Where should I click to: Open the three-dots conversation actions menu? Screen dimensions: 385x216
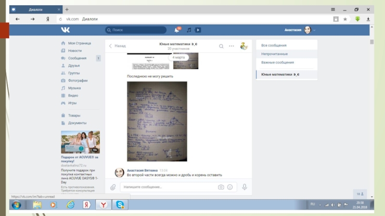(x=231, y=46)
